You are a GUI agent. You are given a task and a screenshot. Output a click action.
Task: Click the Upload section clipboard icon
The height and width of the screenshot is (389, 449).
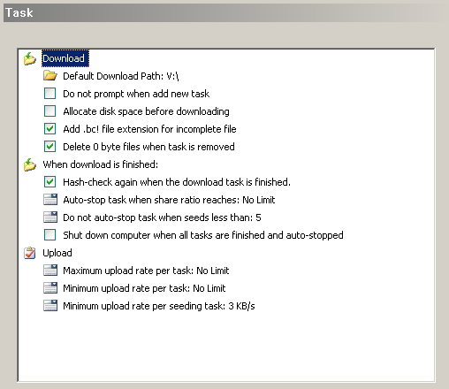[x=30, y=253]
